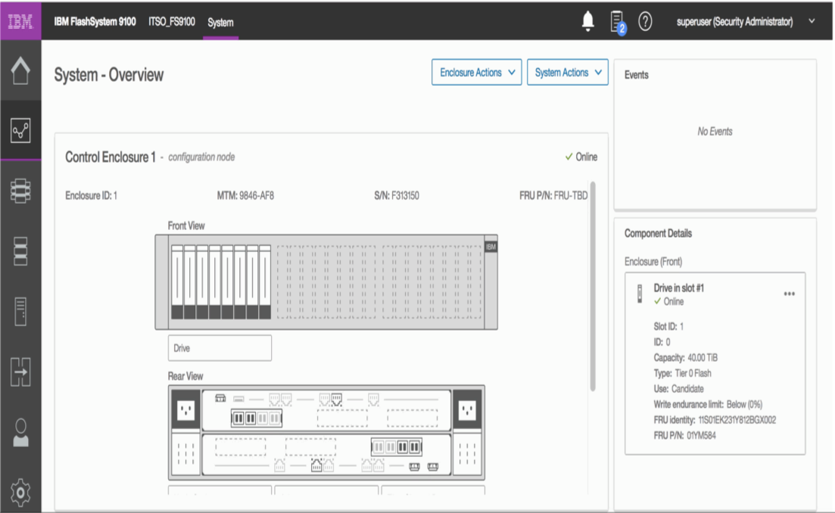Switch to the System tab
Screen dimensions: 835x513
coord(220,23)
